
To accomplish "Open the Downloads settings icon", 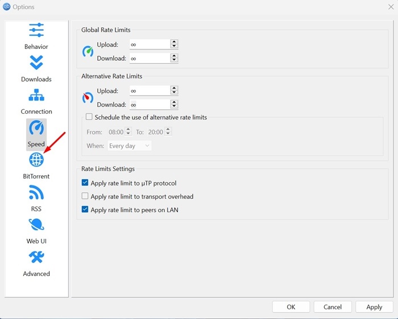I will coord(36,63).
